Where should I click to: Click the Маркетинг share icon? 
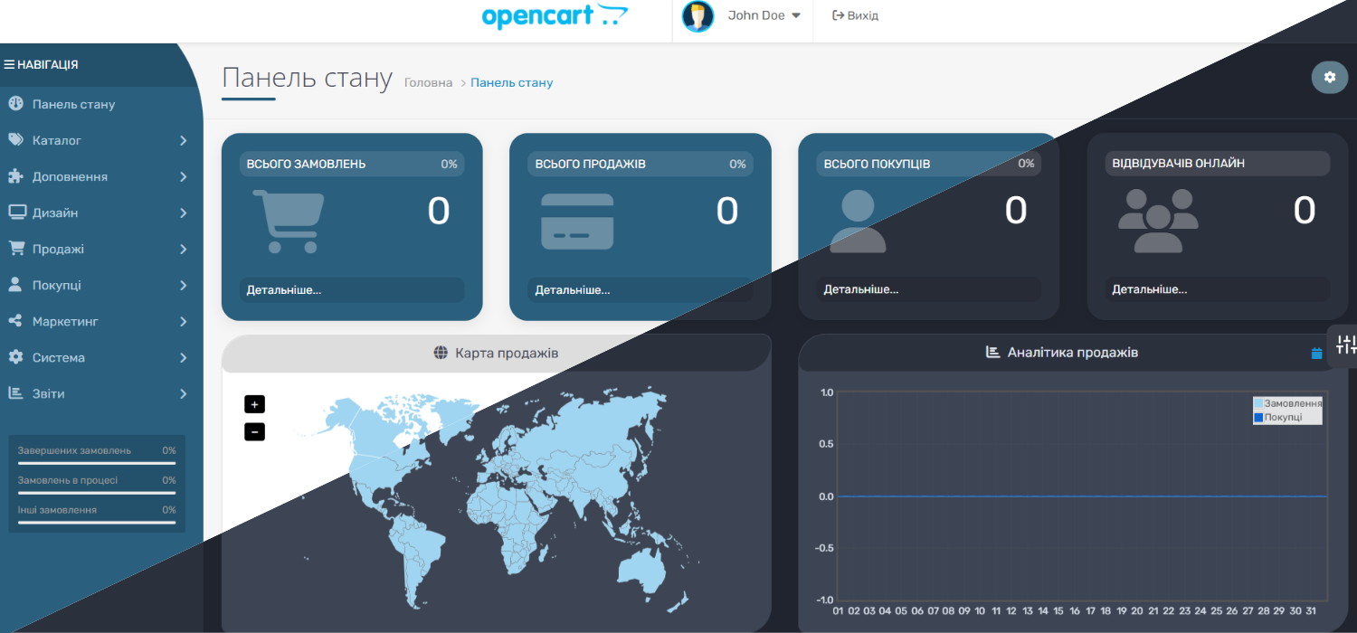coord(15,321)
